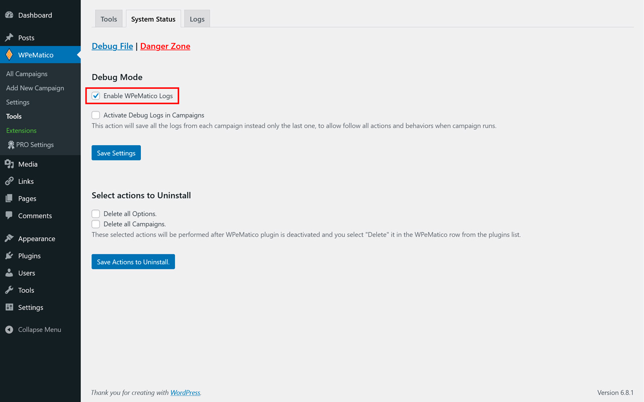Click the Version 6.8.1 footer text
Image resolution: width=644 pixels, height=402 pixels.
[615, 392]
